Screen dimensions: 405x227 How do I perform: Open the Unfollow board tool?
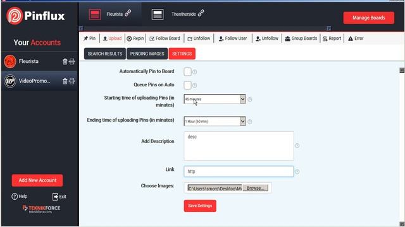tap(199, 38)
